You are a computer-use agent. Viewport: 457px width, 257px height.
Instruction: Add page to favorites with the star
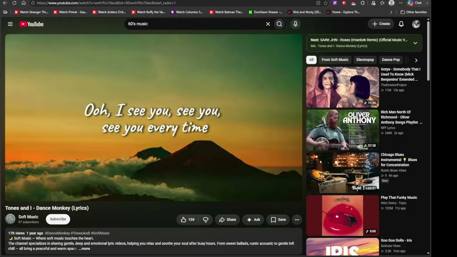point(326,3)
